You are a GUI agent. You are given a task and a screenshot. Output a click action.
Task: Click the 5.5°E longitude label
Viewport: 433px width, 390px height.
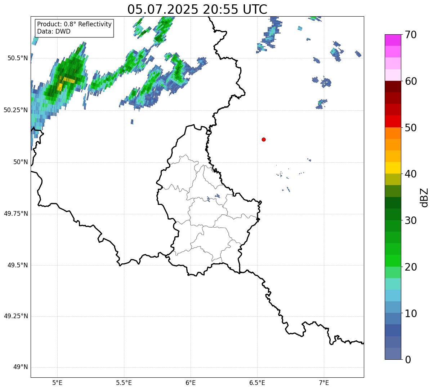tap(124, 382)
